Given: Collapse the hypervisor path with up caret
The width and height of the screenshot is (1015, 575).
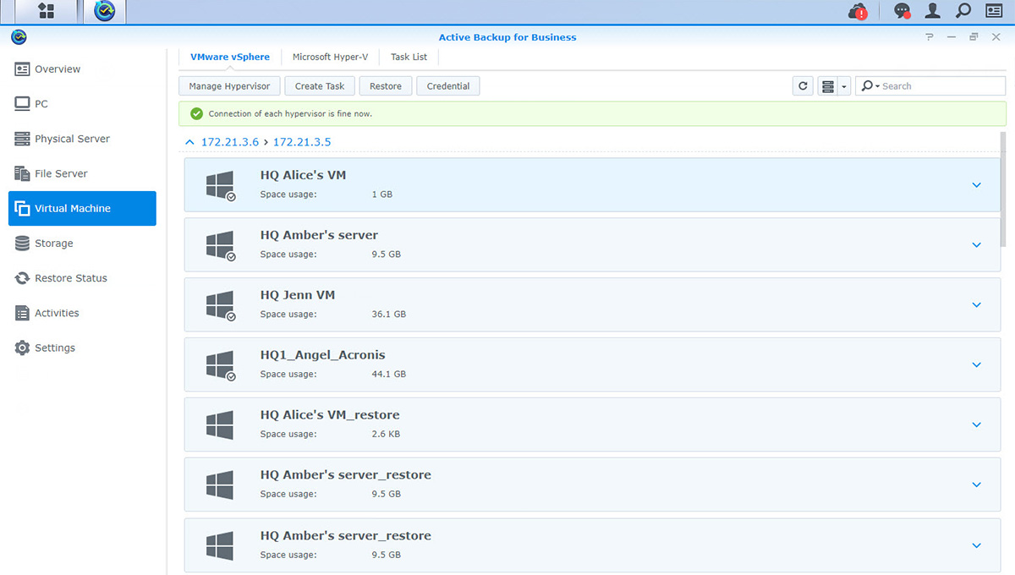Looking at the screenshot, I should click(x=189, y=142).
